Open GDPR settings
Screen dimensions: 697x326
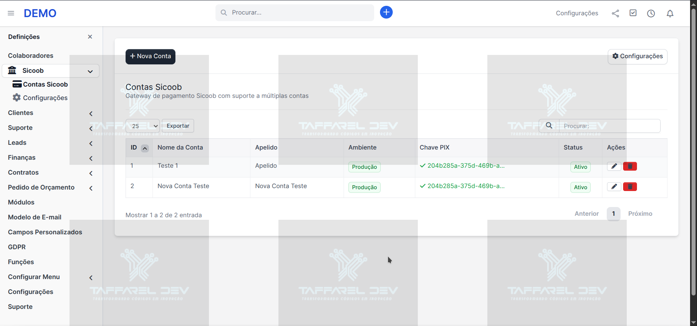click(x=17, y=247)
